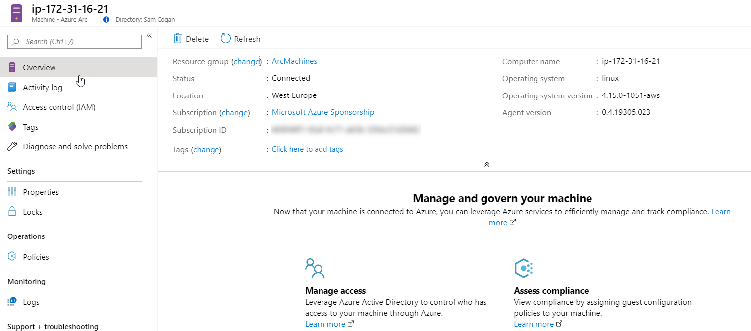Click the Access control people icon
The height and width of the screenshot is (331, 751).
12,107
